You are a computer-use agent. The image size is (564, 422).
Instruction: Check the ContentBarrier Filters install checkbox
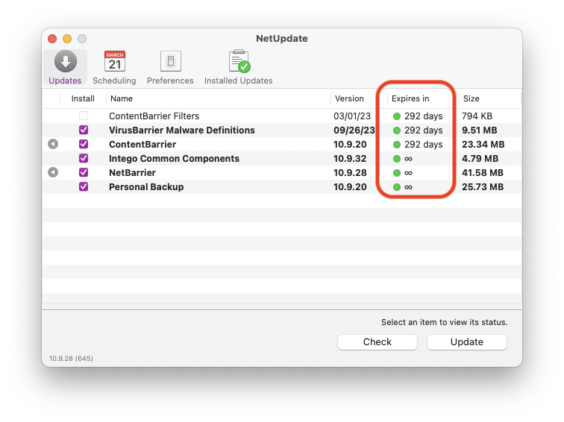pyautogui.click(x=84, y=116)
